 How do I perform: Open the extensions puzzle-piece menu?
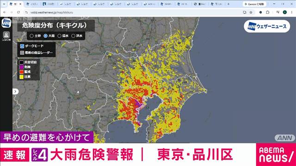[267, 12]
